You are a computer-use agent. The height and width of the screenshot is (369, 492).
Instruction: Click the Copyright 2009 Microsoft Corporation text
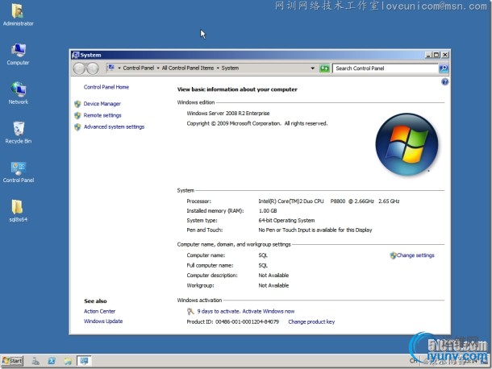click(257, 123)
